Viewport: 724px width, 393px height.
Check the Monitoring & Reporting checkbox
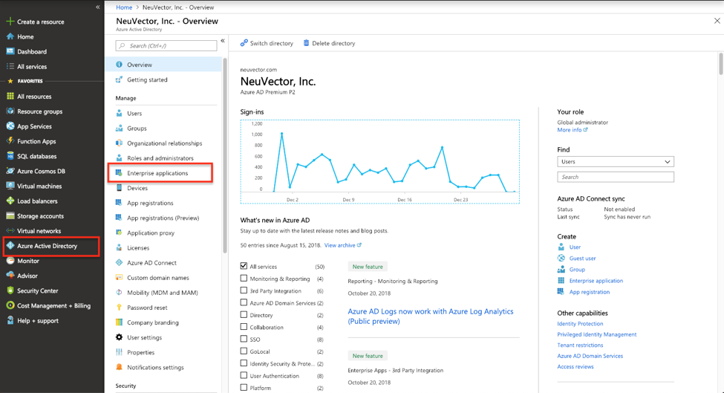click(x=244, y=278)
